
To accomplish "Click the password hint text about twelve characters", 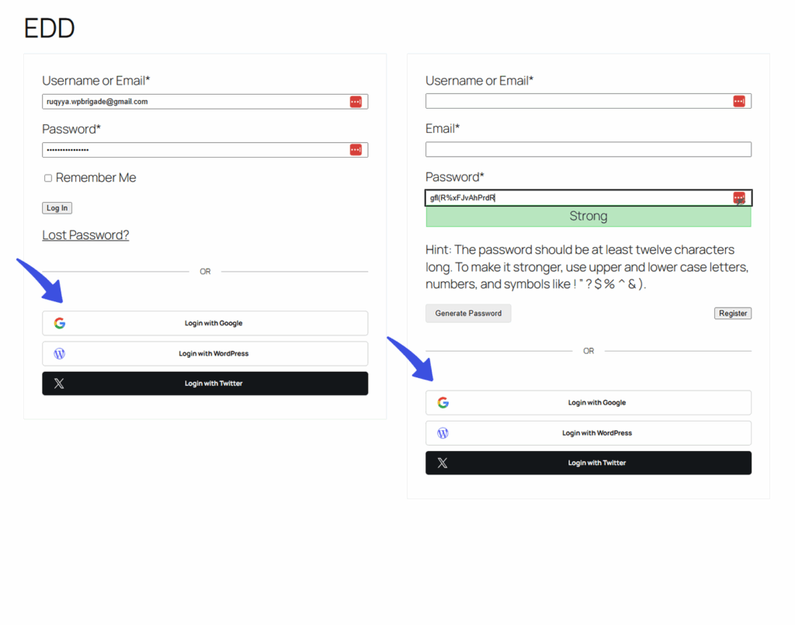I will 587,266.
